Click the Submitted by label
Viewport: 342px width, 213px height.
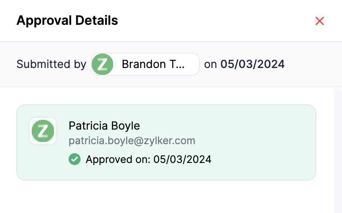51,64
